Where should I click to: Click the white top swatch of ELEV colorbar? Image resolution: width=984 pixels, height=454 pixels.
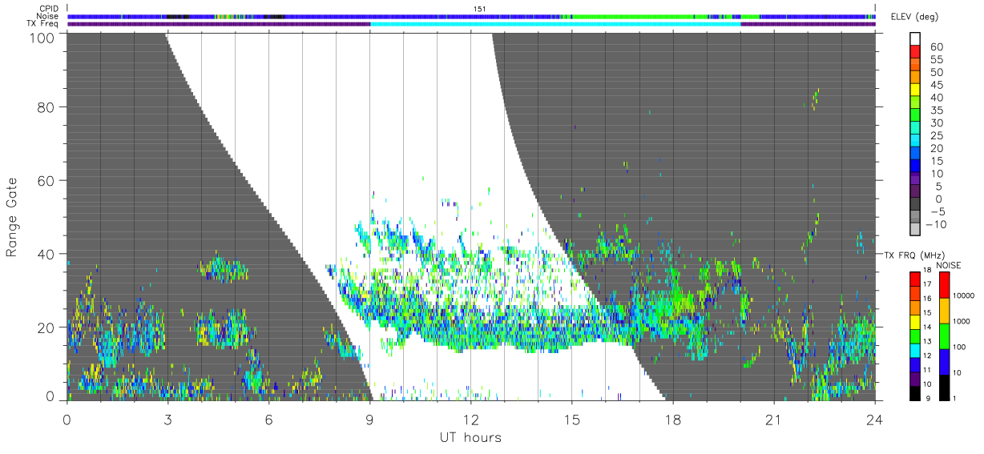click(916, 38)
